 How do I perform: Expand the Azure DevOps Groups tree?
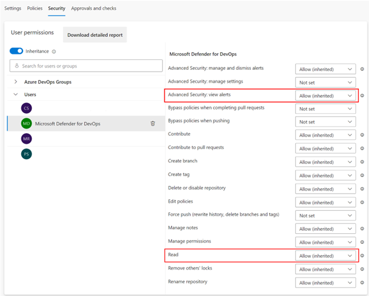tap(16, 82)
